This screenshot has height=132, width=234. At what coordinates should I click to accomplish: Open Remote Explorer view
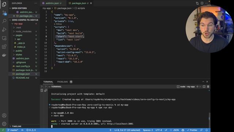(x=4, y=38)
